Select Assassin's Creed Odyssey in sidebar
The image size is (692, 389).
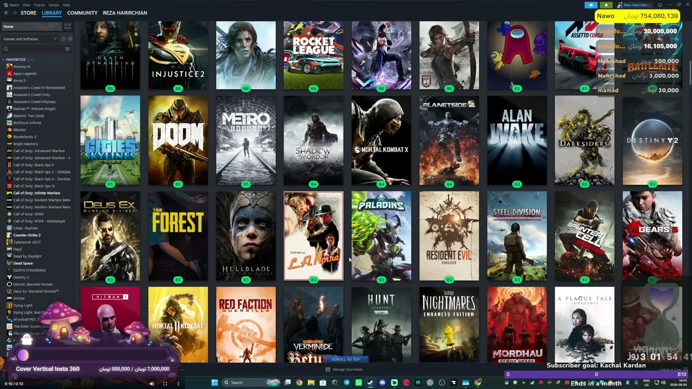35,102
